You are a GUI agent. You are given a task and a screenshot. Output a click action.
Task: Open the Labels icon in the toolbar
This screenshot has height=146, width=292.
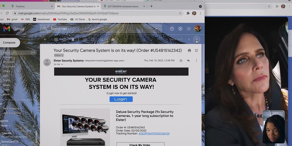coord(113,39)
